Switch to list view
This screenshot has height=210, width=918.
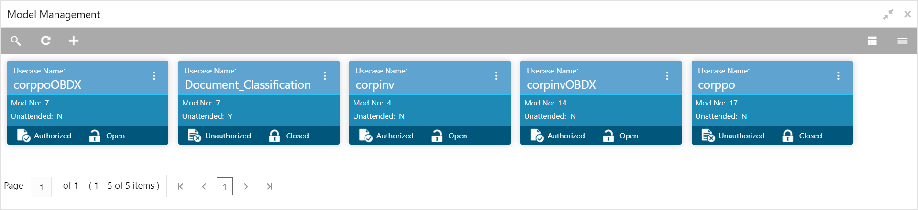(x=902, y=41)
